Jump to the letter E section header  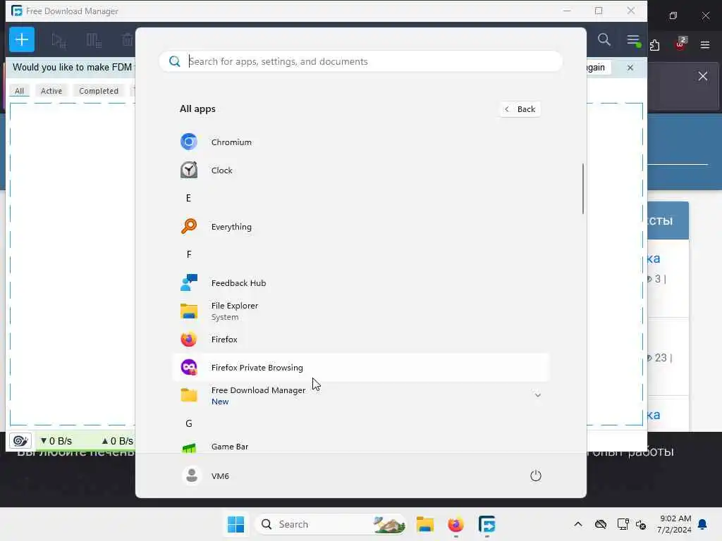(x=188, y=198)
